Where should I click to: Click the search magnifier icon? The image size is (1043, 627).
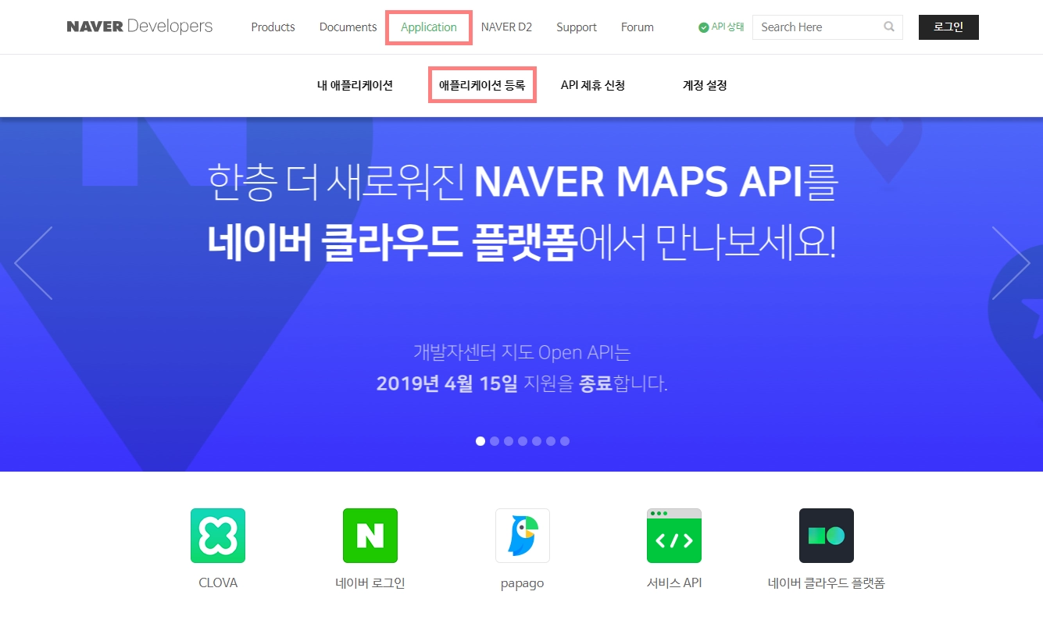click(889, 27)
